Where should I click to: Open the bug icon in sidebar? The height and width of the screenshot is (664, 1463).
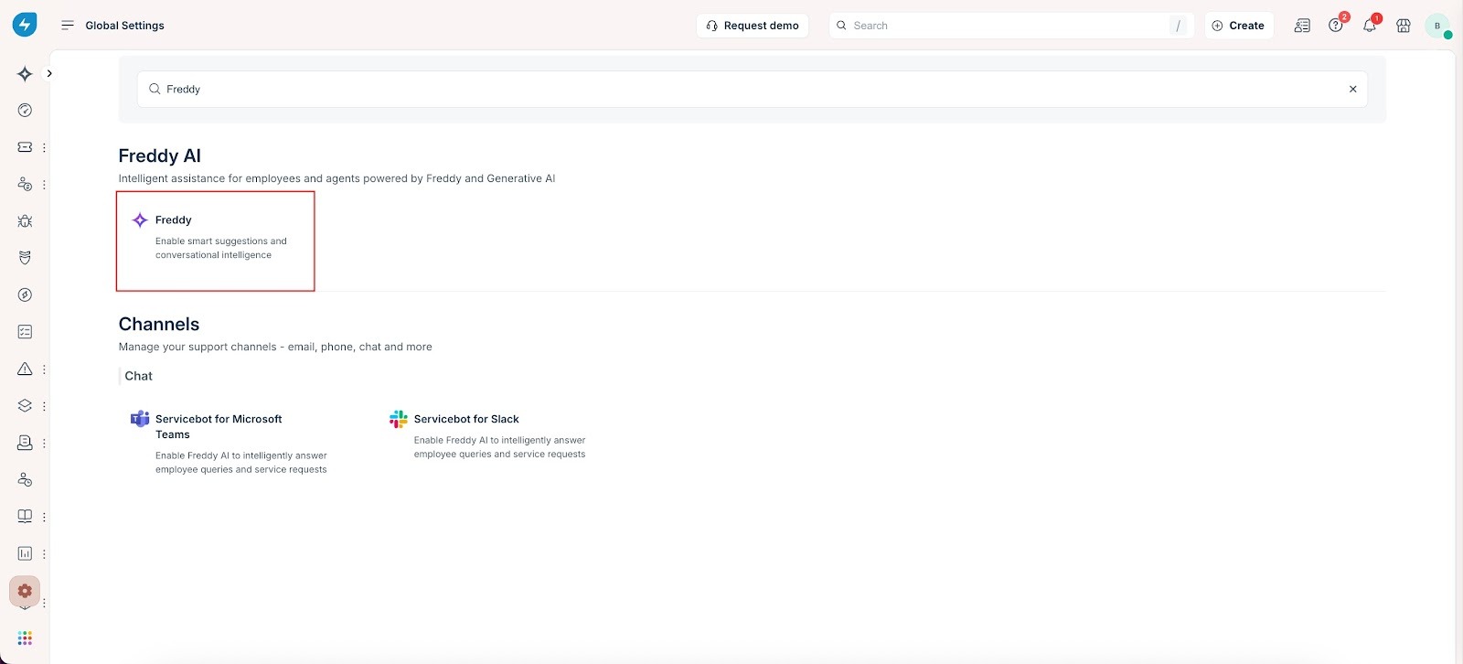[25, 221]
